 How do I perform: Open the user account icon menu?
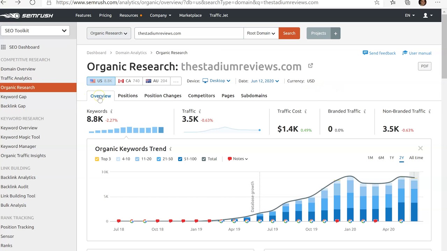pos(427,15)
